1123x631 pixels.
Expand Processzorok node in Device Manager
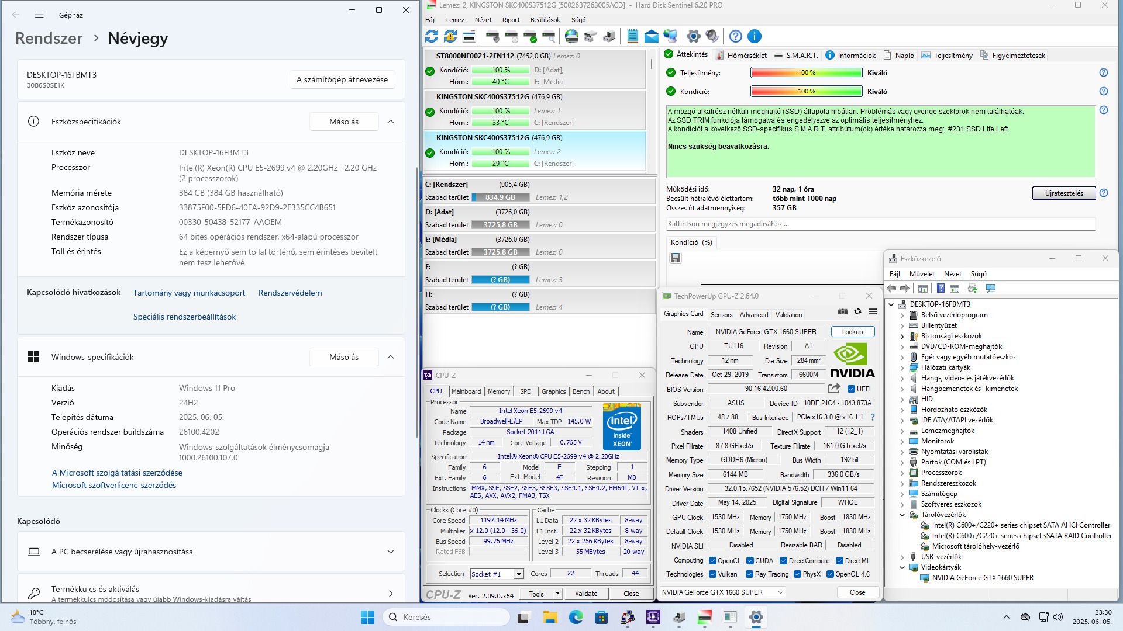(901, 473)
